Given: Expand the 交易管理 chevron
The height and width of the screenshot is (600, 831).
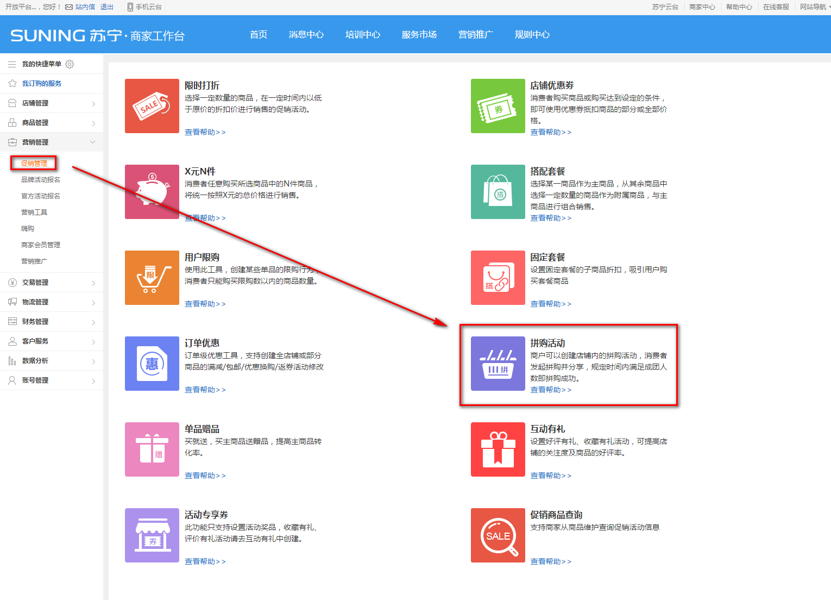Looking at the screenshot, I should pos(93,283).
